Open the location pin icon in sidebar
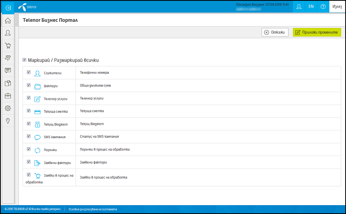Viewport: 346px width, 214px height. point(8,121)
